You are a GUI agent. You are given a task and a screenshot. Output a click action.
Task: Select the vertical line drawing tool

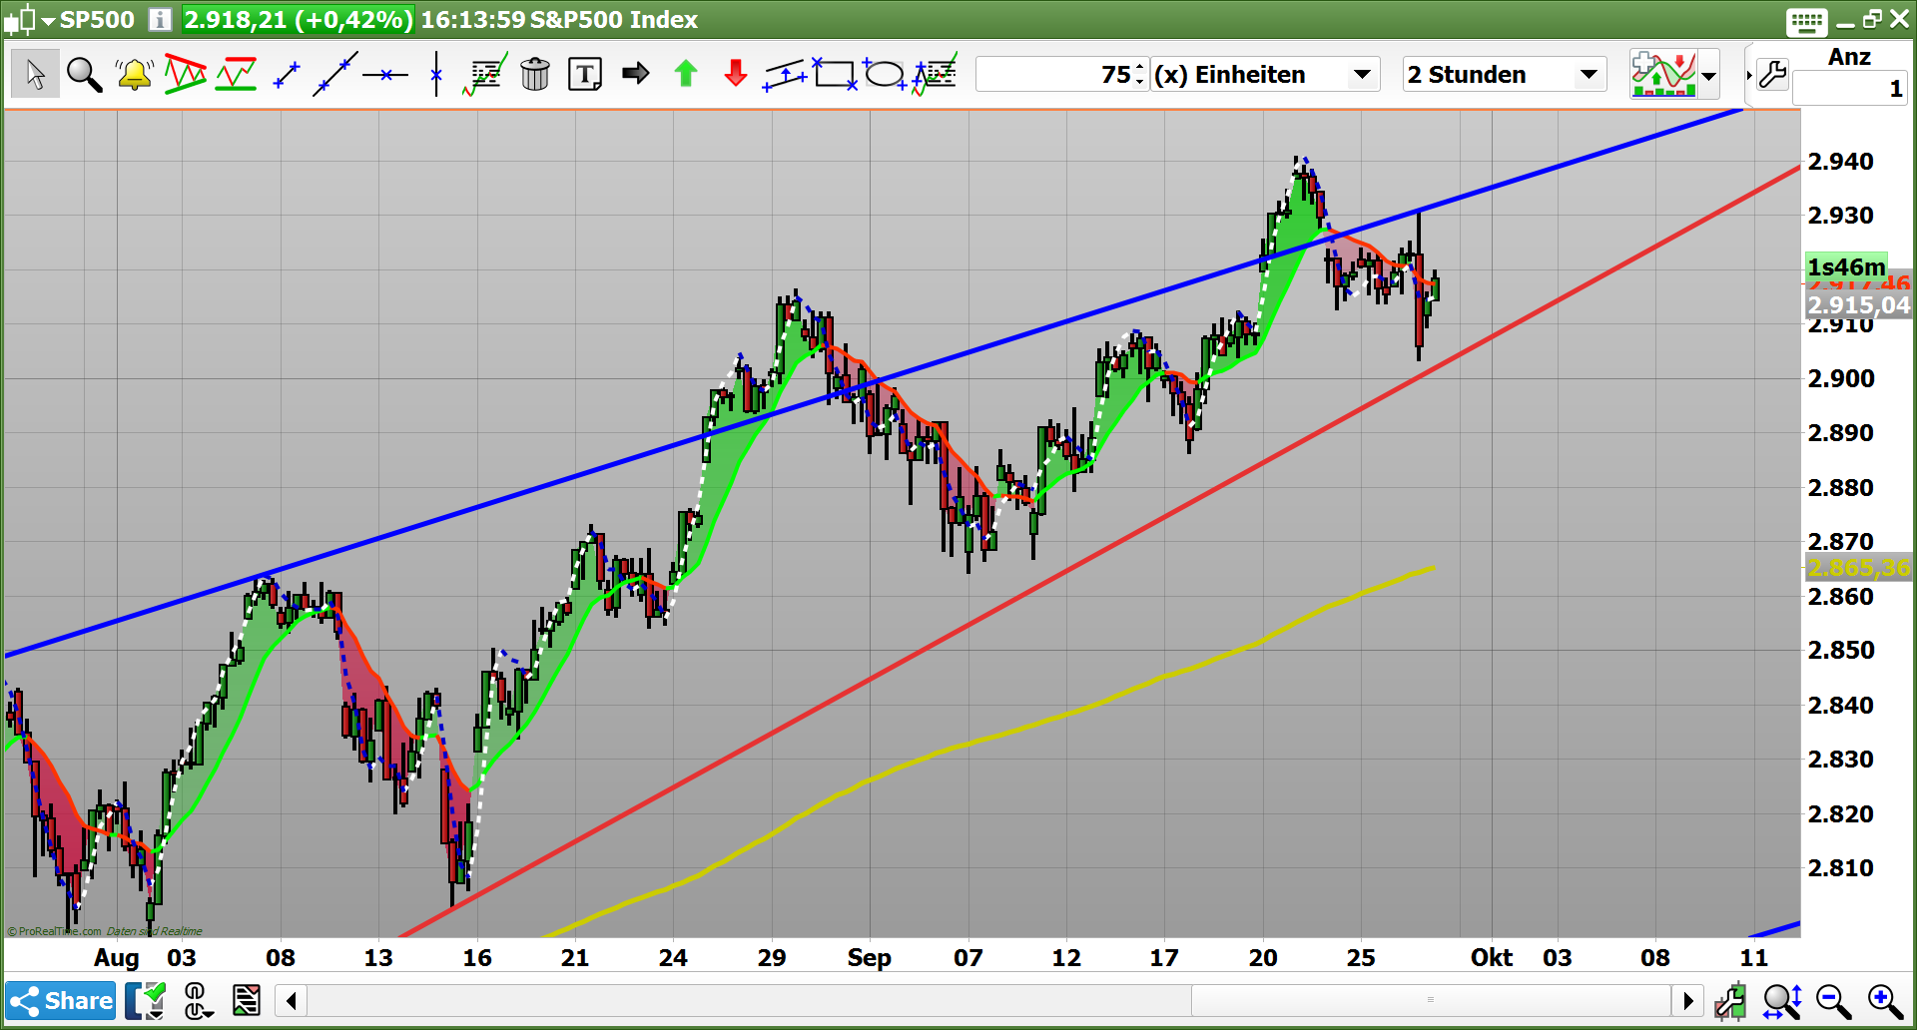click(436, 74)
